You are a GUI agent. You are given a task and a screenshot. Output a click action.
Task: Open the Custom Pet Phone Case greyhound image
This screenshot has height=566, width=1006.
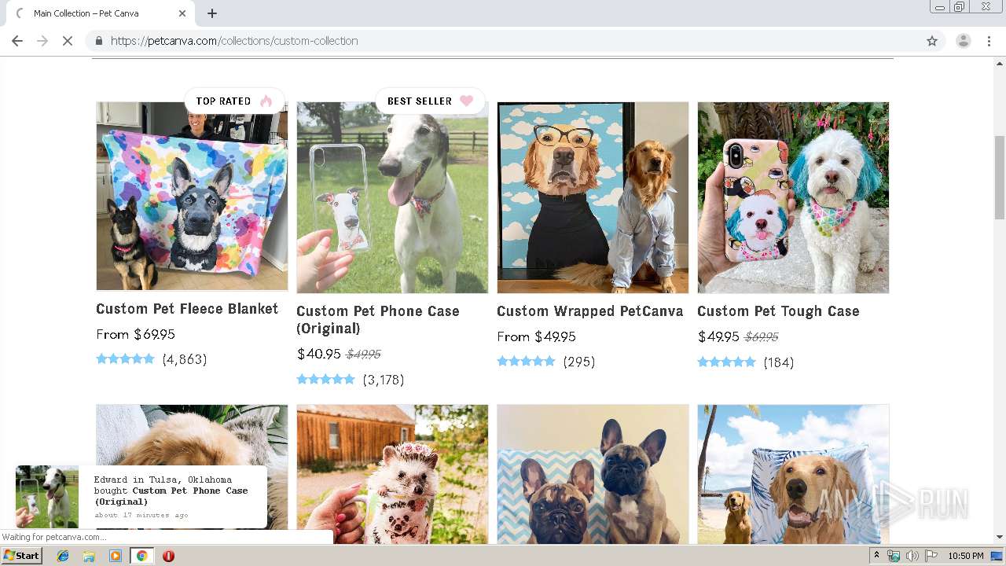392,197
